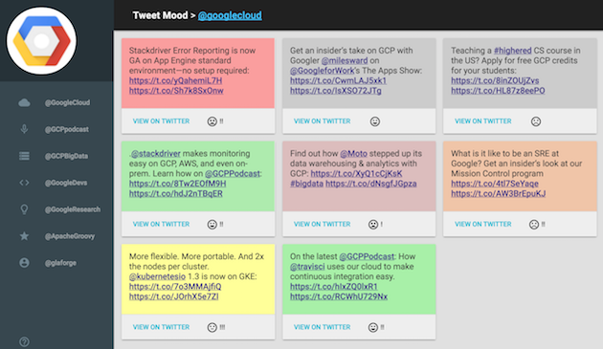The image size is (603, 349).
Task: View the Kubernetes 1.3 tweet on Twitter
Action: pyautogui.click(x=161, y=327)
